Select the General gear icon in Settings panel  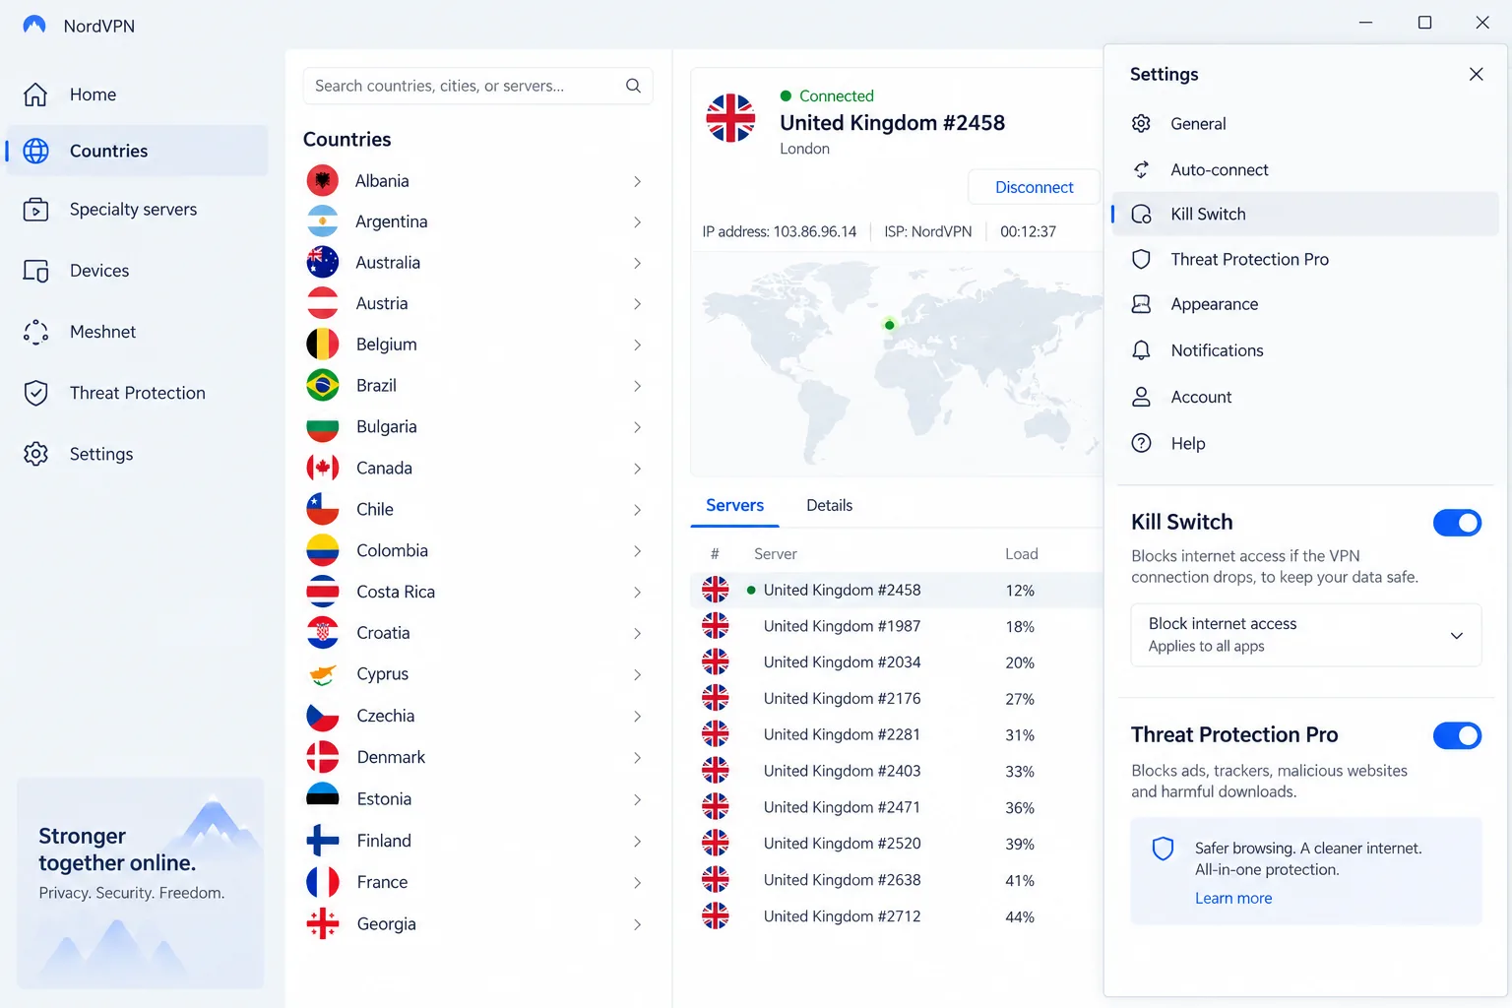(x=1141, y=123)
